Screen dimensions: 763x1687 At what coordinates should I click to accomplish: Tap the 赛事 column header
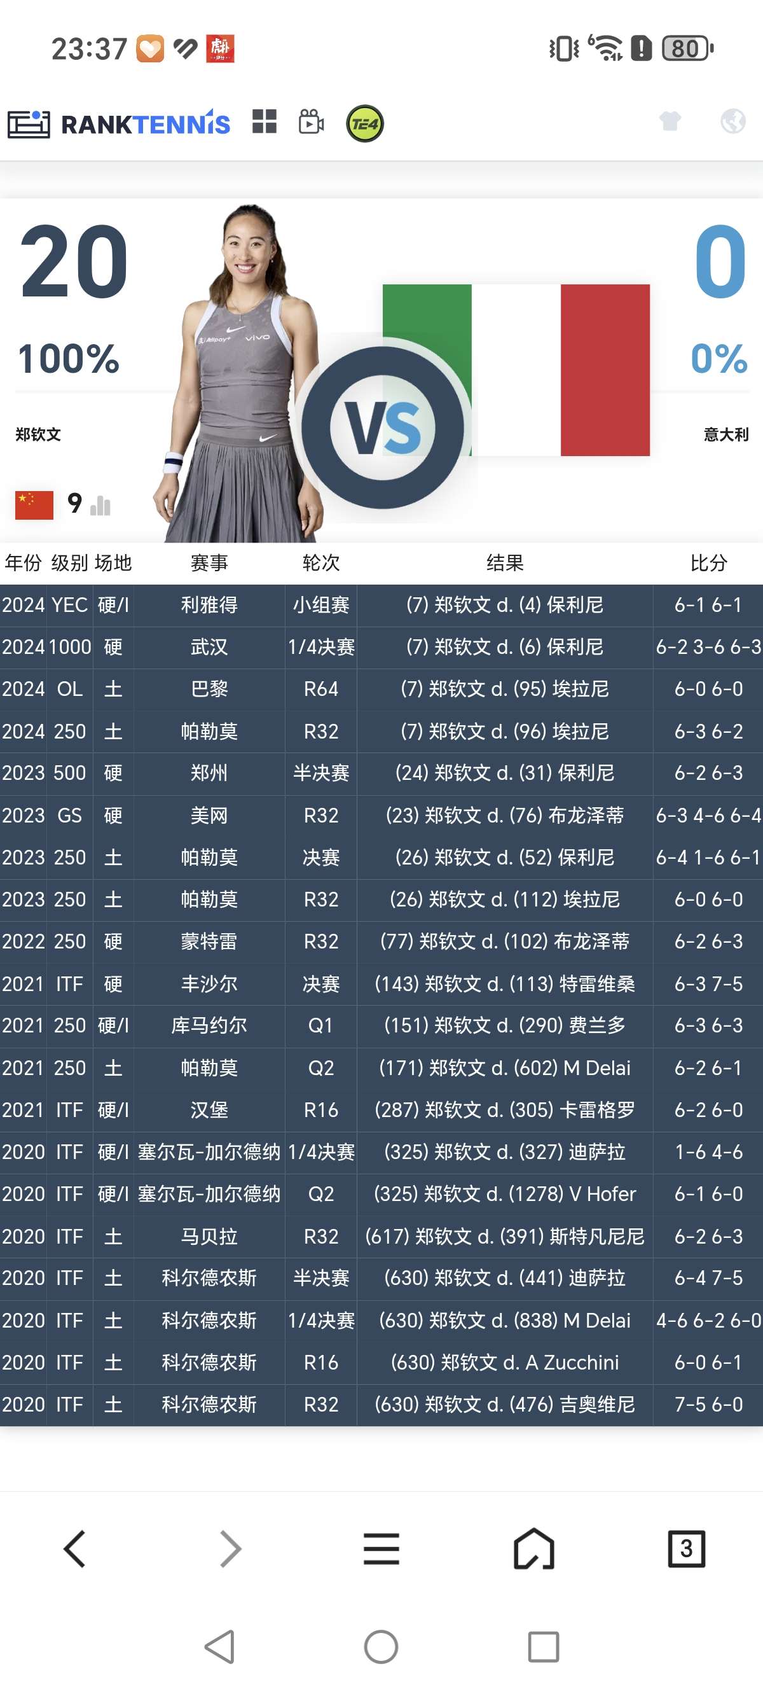pyautogui.click(x=209, y=562)
